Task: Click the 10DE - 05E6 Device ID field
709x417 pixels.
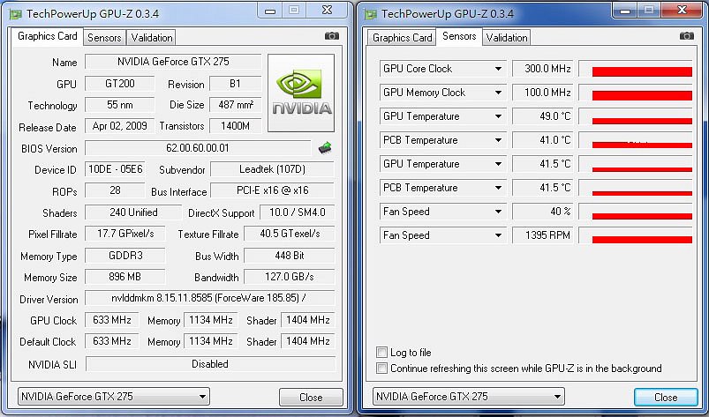Action: (115, 169)
